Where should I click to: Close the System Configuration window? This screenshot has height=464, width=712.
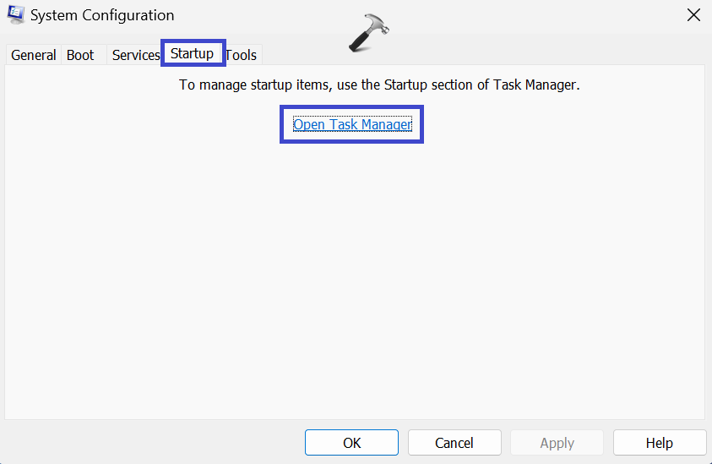pyautogui.click(x=693, y=15)
